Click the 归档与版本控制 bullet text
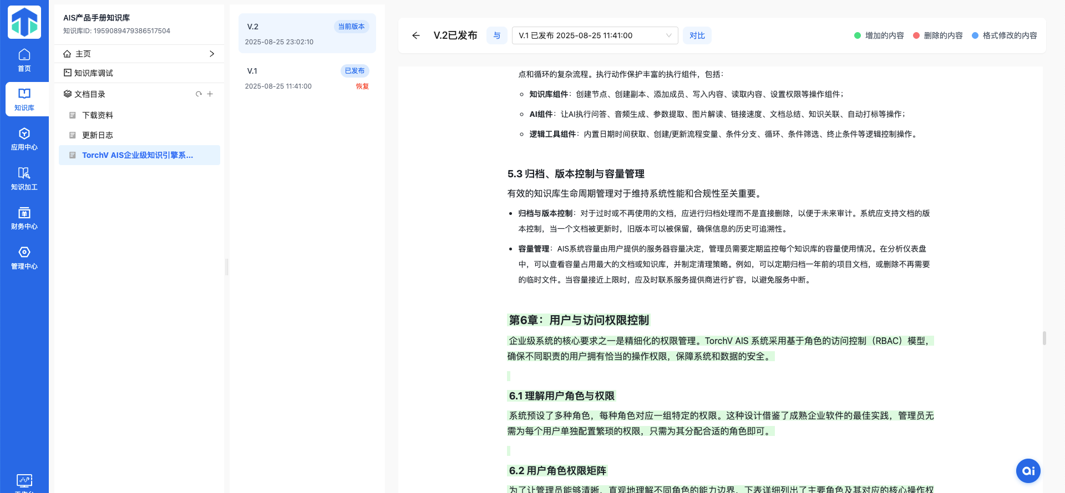The height and width of the screenshot is (493, 1065). pyautogui.click(x=724, y=221)
